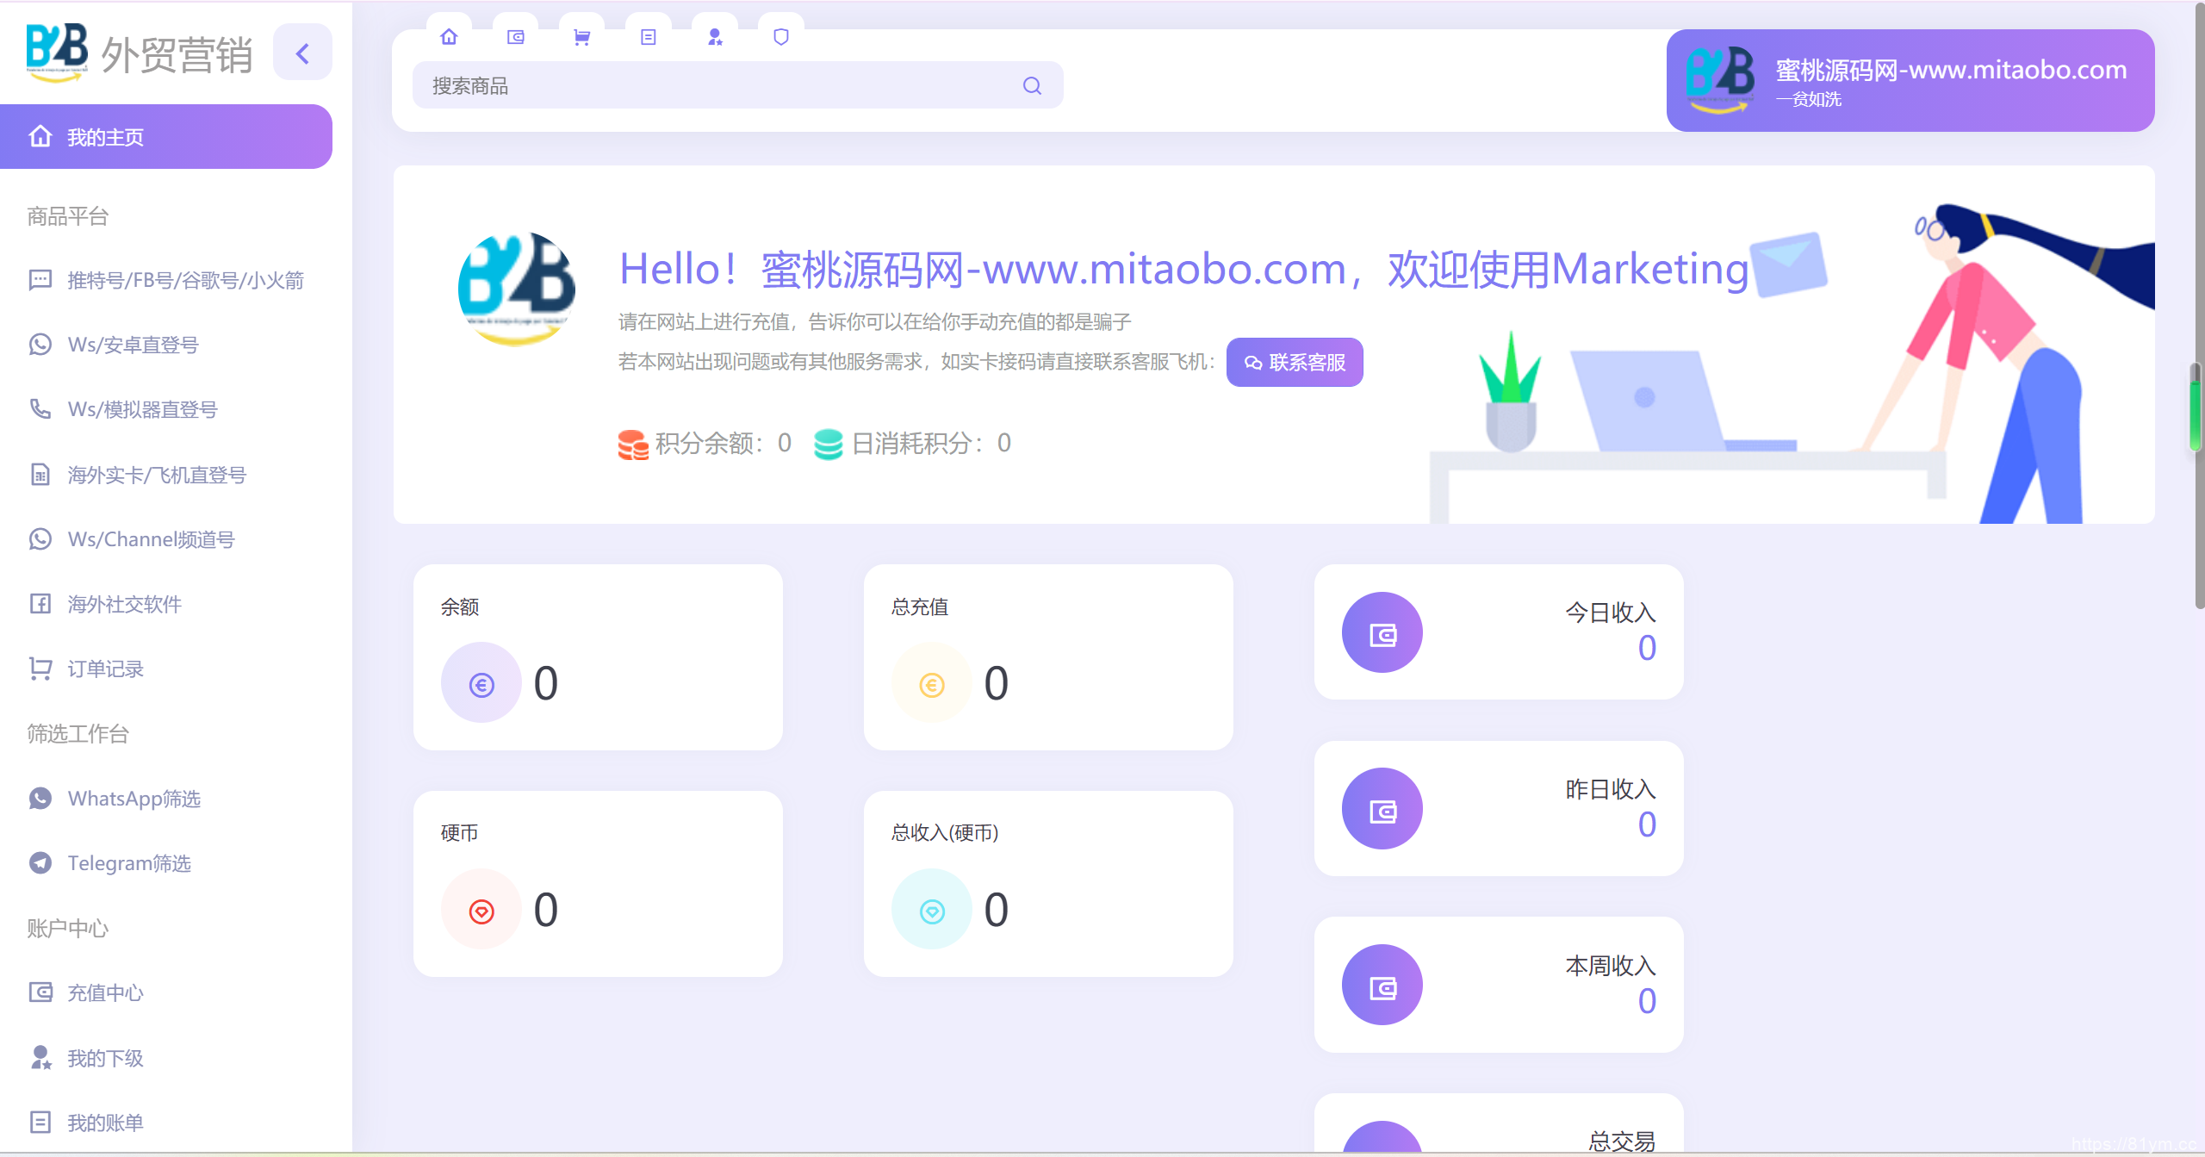Click the 联系客服 button
Screen dimensions: 2205x1157
(x=1295, y=362)
